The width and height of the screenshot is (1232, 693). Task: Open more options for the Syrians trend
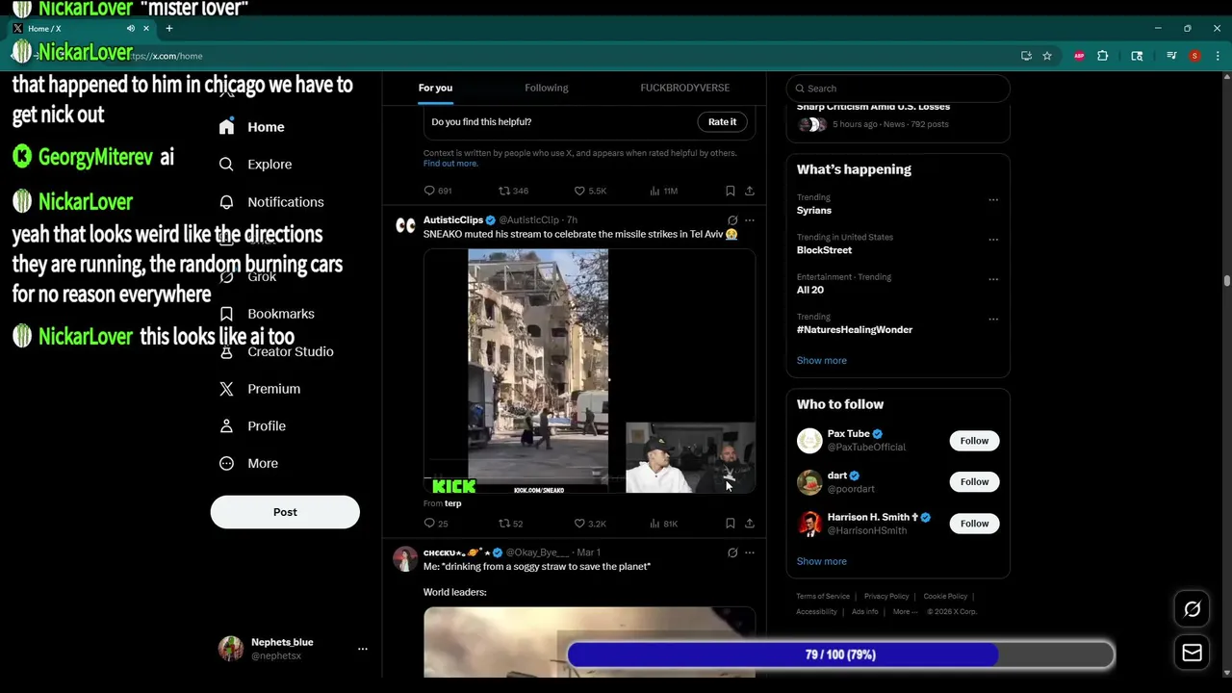click(993, 200)
